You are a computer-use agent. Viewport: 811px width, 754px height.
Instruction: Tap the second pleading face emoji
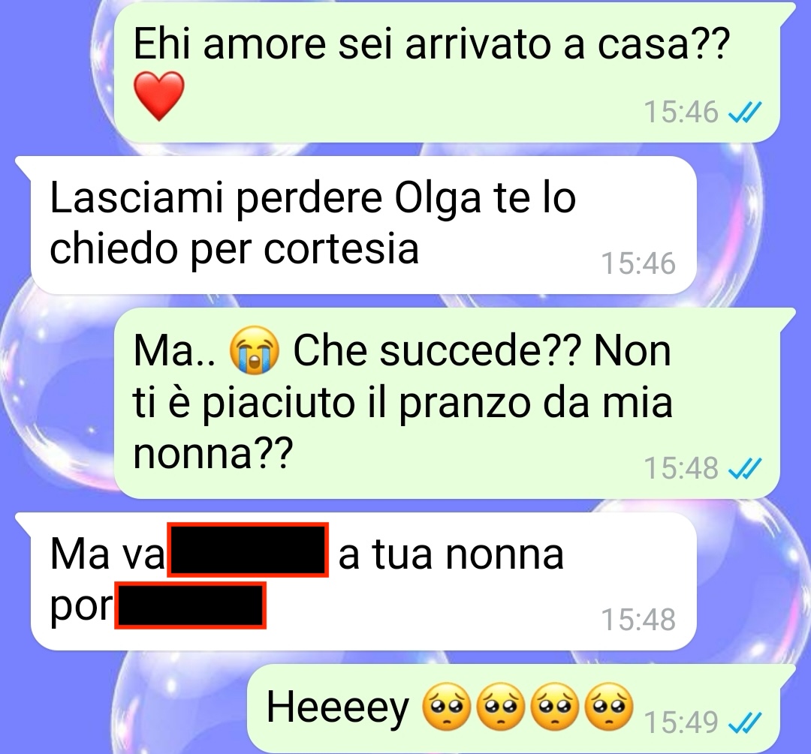tap(501, 707)
